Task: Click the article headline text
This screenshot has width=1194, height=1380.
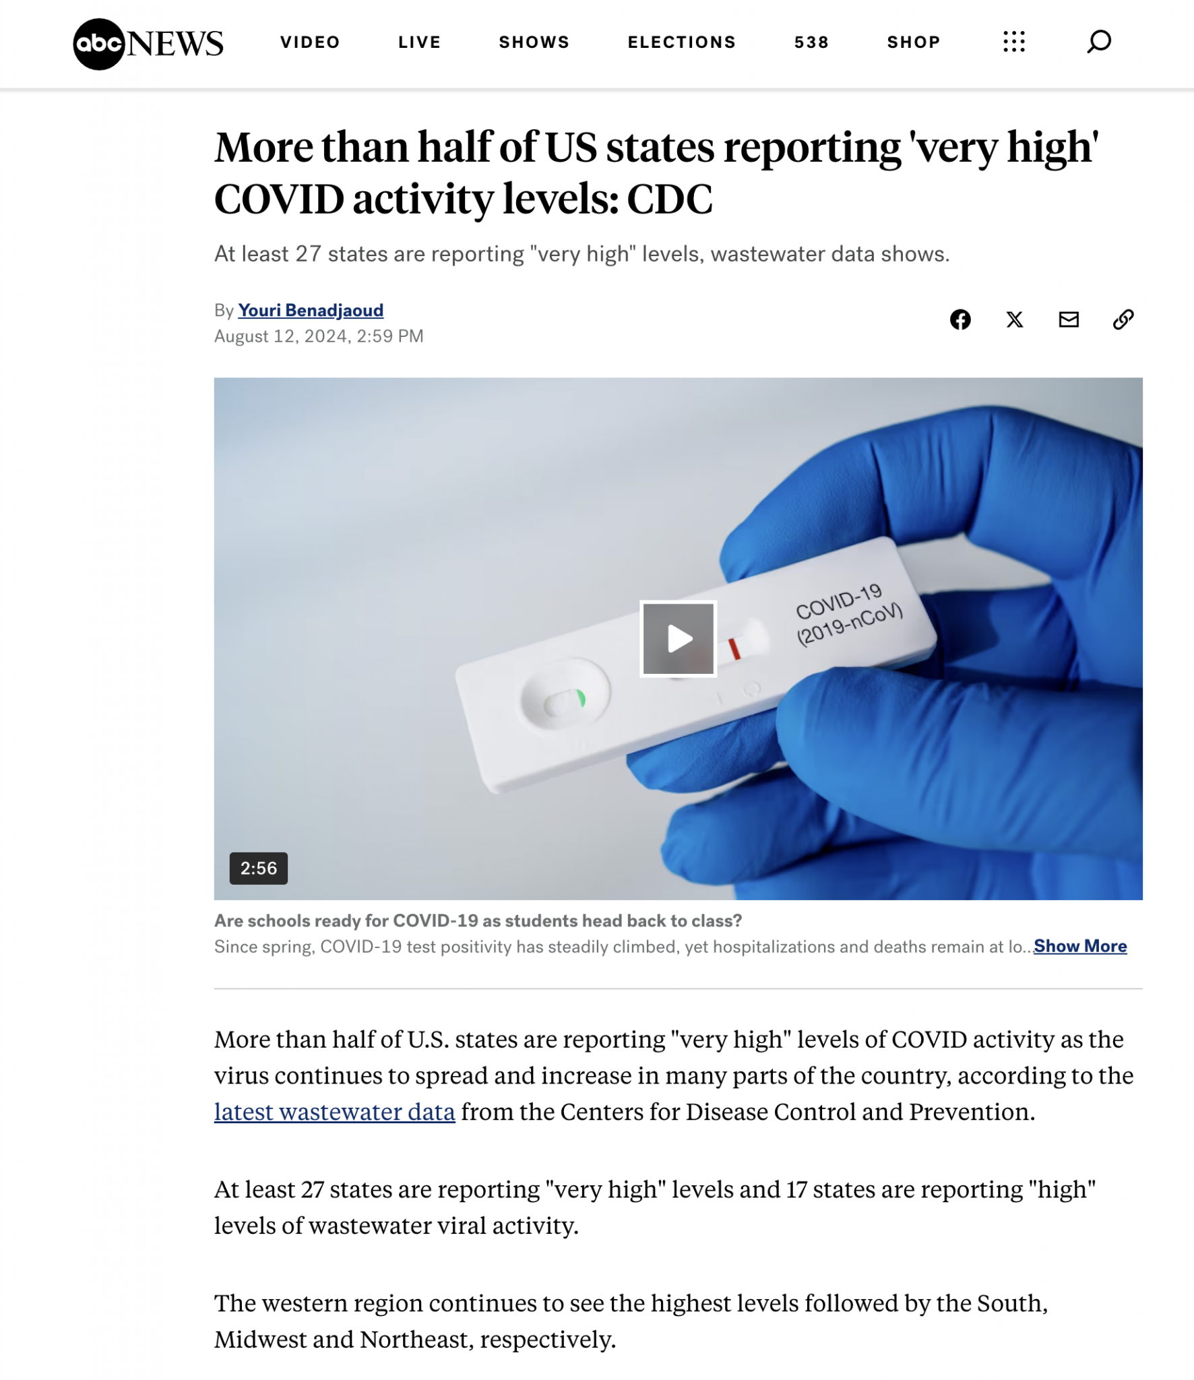Action: [656, 173]
